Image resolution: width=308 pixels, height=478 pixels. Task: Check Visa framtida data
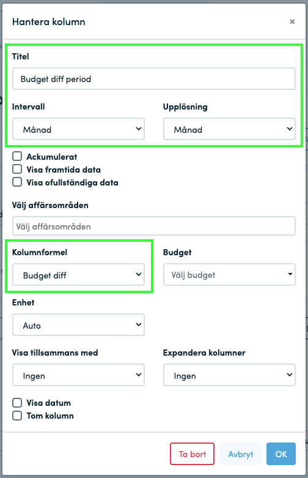(17, 169)
